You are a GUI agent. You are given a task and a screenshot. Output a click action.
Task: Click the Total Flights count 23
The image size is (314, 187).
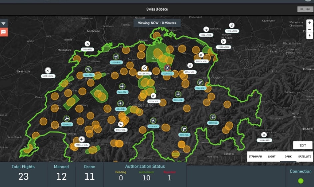pos(23,176)
